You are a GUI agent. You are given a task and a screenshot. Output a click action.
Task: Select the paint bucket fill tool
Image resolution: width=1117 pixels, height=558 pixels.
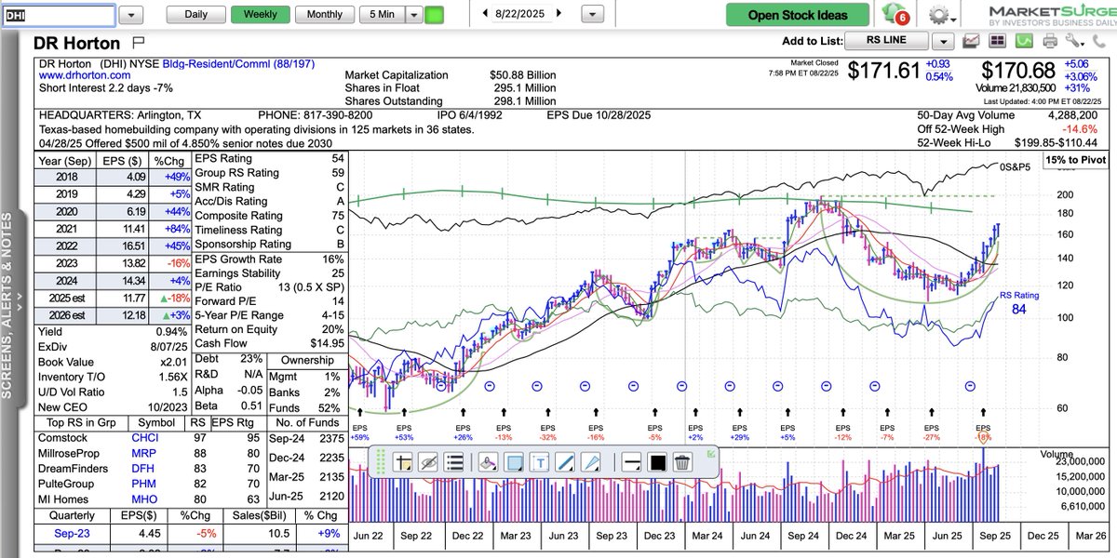[x=488, y=462]
